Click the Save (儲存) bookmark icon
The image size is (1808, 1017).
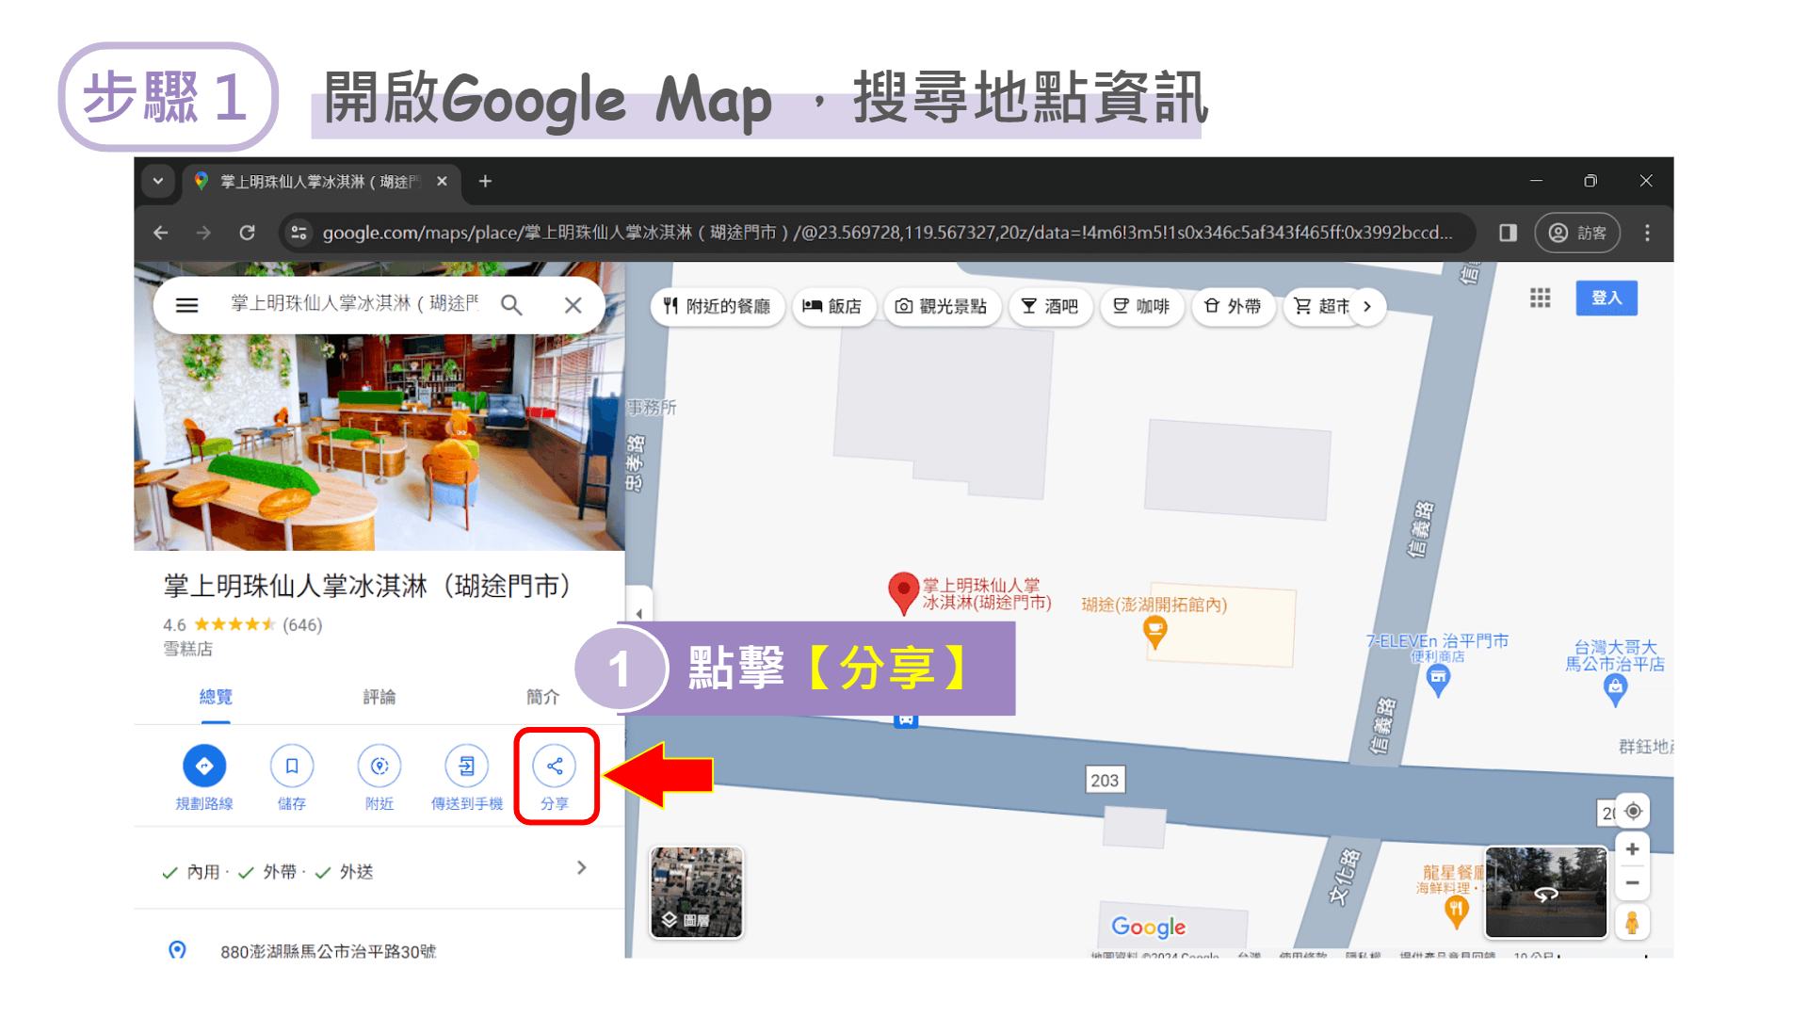pos(292,766)
